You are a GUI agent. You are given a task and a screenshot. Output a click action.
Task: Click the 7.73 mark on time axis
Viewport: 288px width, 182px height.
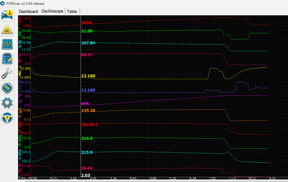tap(232, 178)
